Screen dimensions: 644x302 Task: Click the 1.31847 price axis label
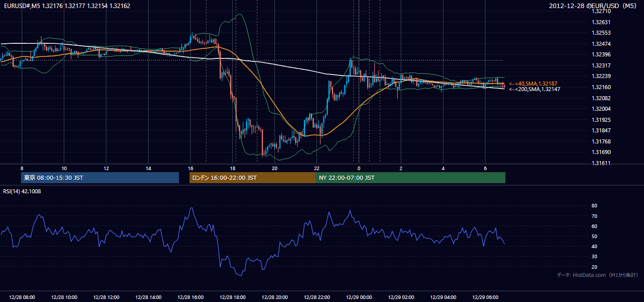[602, 130]
